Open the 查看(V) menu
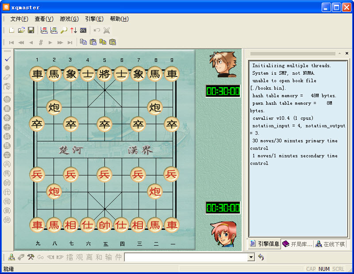The height and width of the screenshot is (274, 354). pos(44,19)
